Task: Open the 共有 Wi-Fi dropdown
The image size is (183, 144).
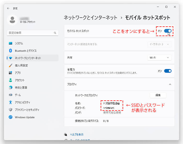Action: point(159,58)
